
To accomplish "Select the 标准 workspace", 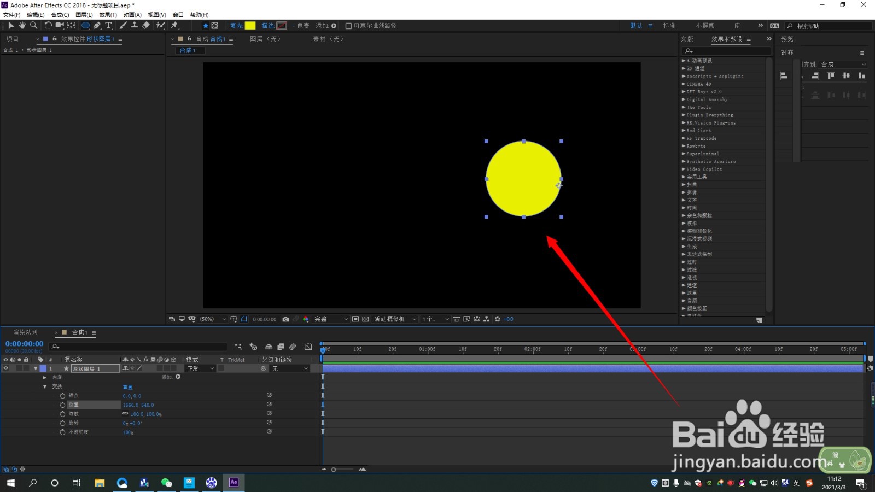I will [x=669, y=26].
